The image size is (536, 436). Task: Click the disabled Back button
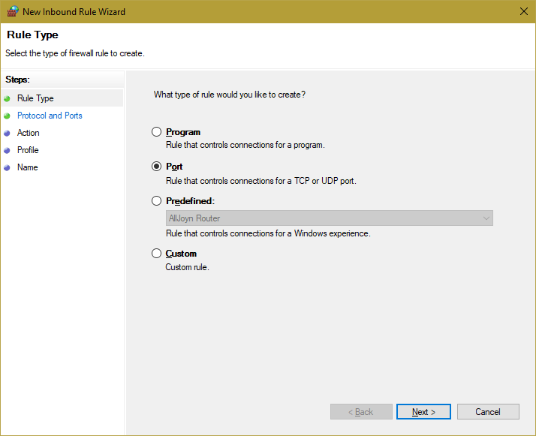coord(361,412)
